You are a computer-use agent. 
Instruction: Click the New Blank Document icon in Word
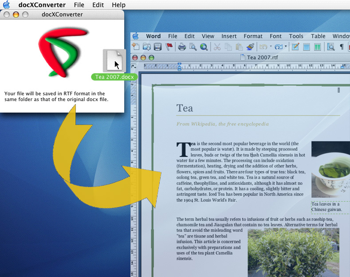coord(136,46)
